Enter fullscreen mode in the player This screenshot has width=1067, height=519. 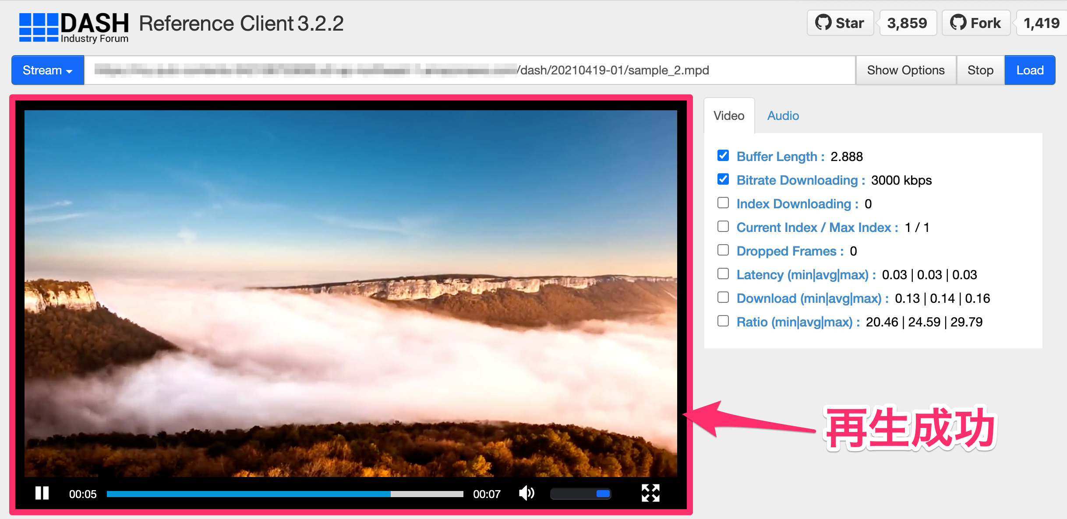(651, 493)
